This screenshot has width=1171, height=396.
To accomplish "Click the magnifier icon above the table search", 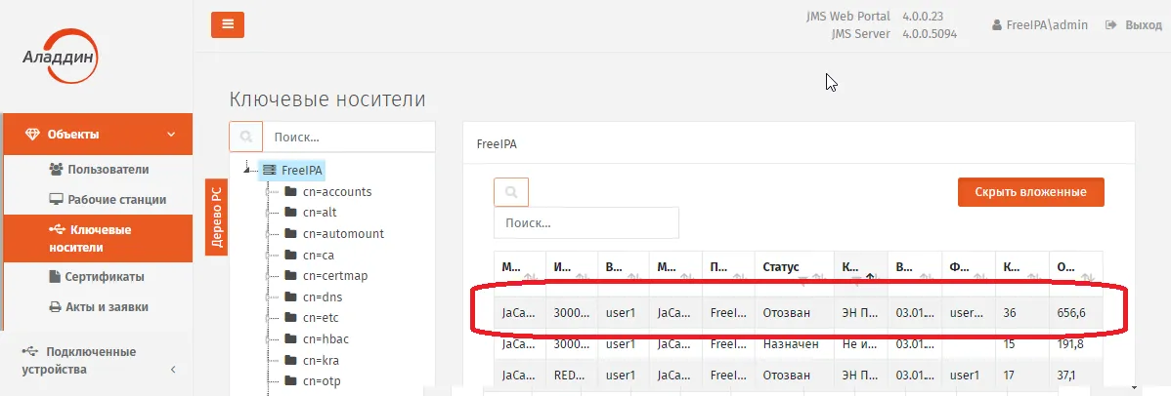I will pos(511,192).
